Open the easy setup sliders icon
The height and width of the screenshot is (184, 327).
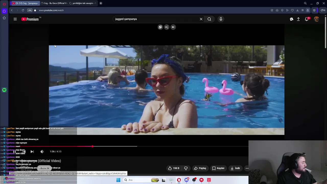click(302, 10)
